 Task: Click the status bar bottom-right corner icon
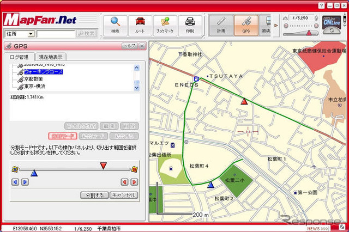[x=342, y=227]
